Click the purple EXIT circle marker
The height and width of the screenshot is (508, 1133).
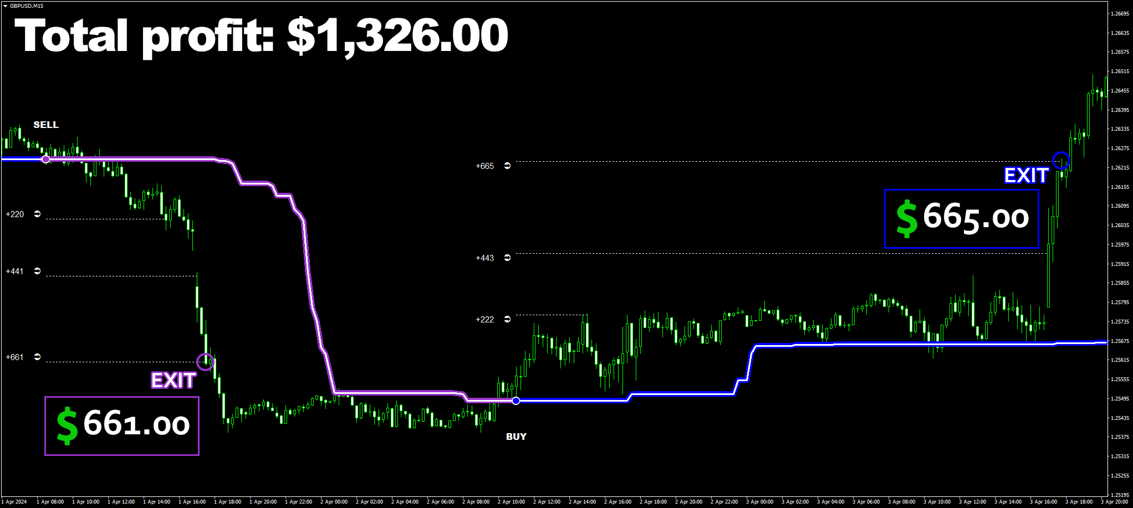pos(205,362)
